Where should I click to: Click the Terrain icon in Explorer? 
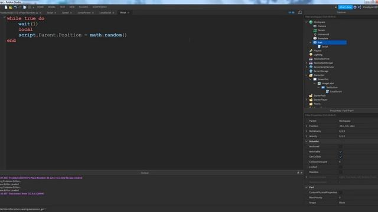(315, 30)
